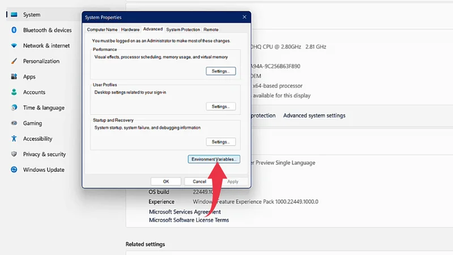453x255 pixels.
Task: Click the Windows Update icon in sidebar
Action: (x=14, y=169)
